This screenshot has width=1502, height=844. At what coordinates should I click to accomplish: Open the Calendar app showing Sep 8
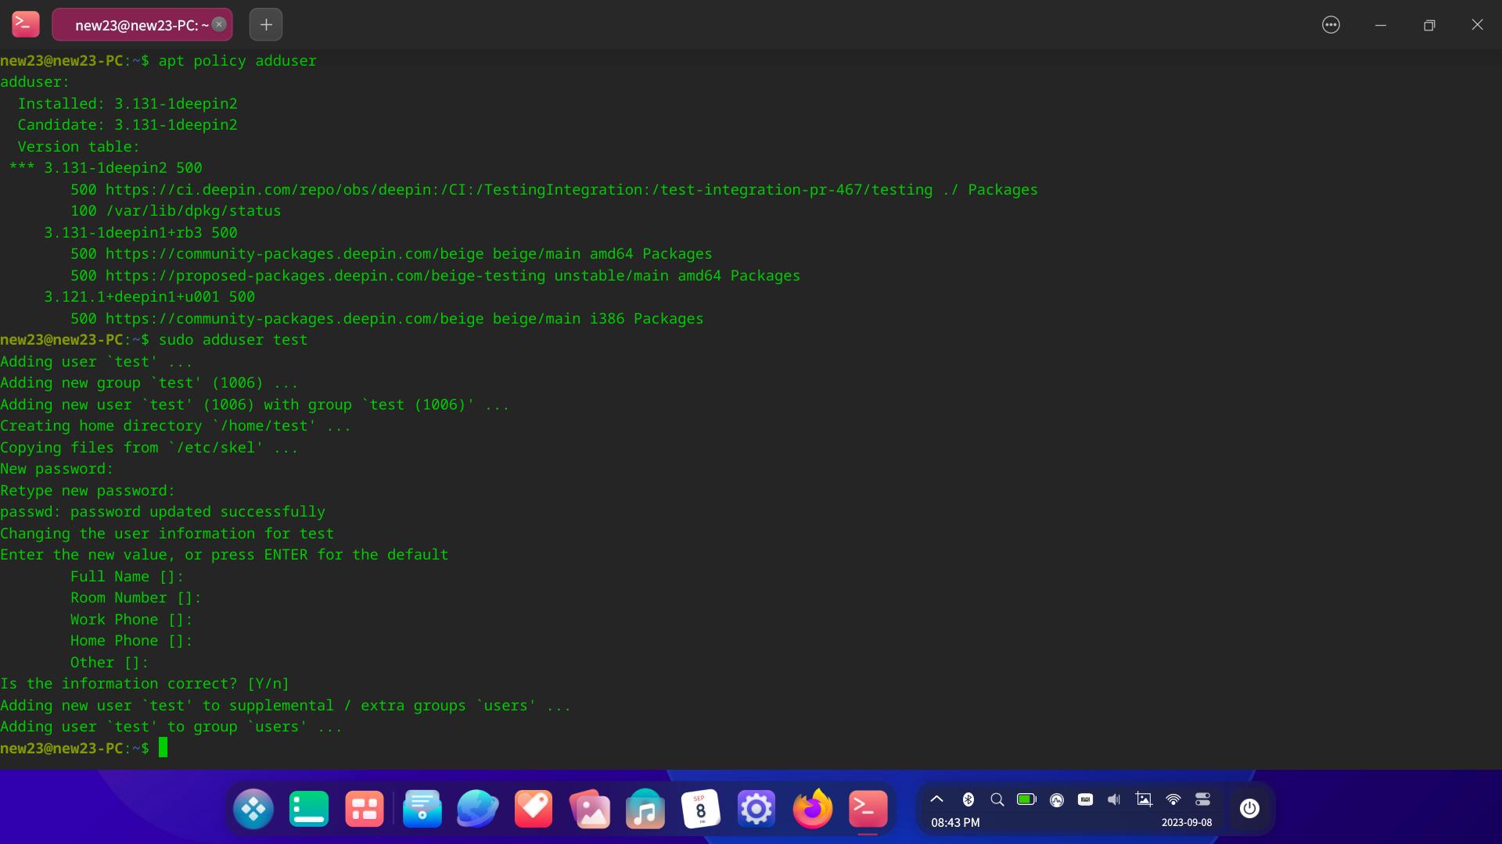tap(701, 808)
